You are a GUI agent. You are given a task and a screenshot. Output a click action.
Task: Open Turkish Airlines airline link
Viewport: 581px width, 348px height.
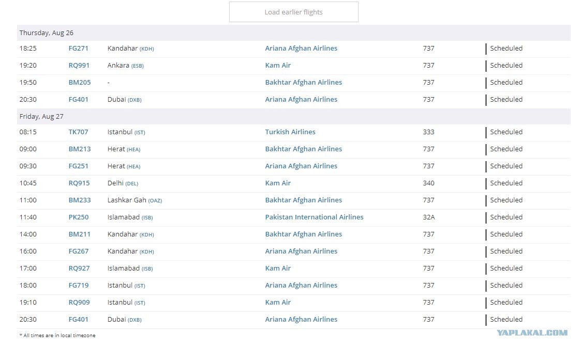pyautogui.click(x=290, y=132)
